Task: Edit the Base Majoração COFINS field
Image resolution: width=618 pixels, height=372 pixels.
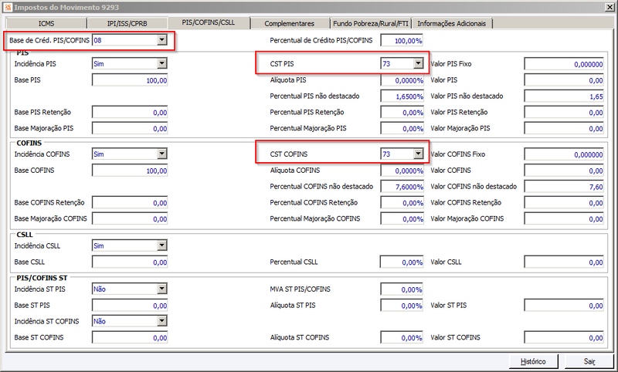Action: click(130, 219)
